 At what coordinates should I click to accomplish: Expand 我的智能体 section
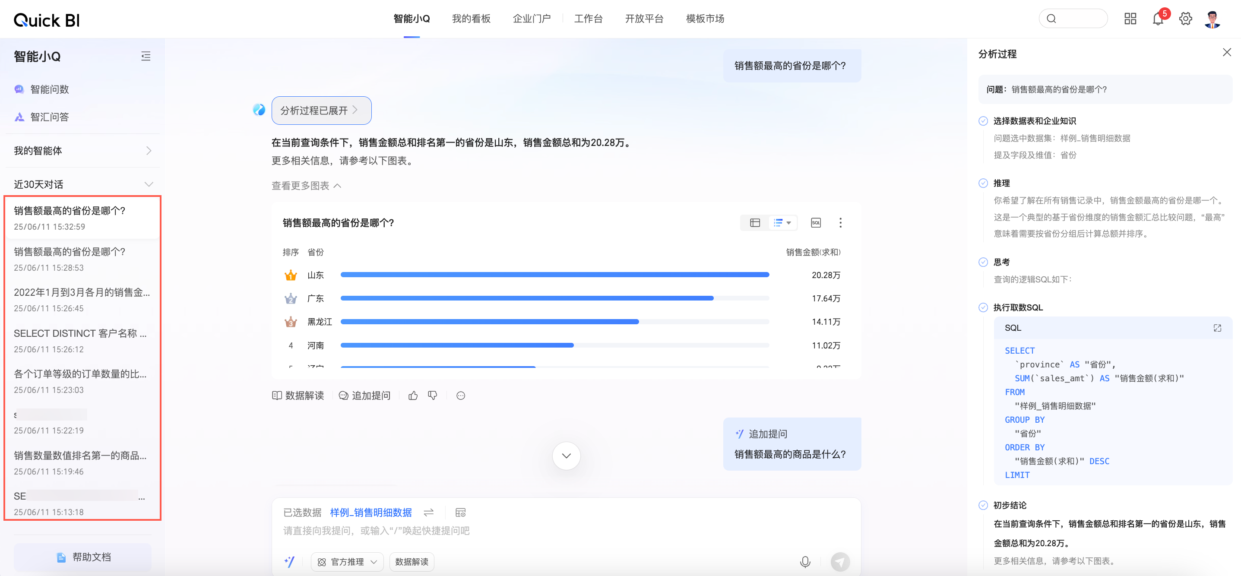pos(82,151)
